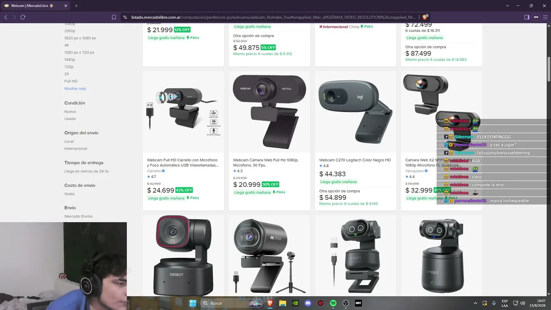
Task: Show hidden system tray icons
Action: pos(476,303)
